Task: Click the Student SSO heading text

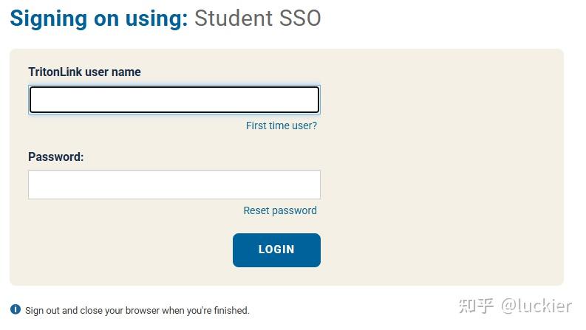Action: 257,18
